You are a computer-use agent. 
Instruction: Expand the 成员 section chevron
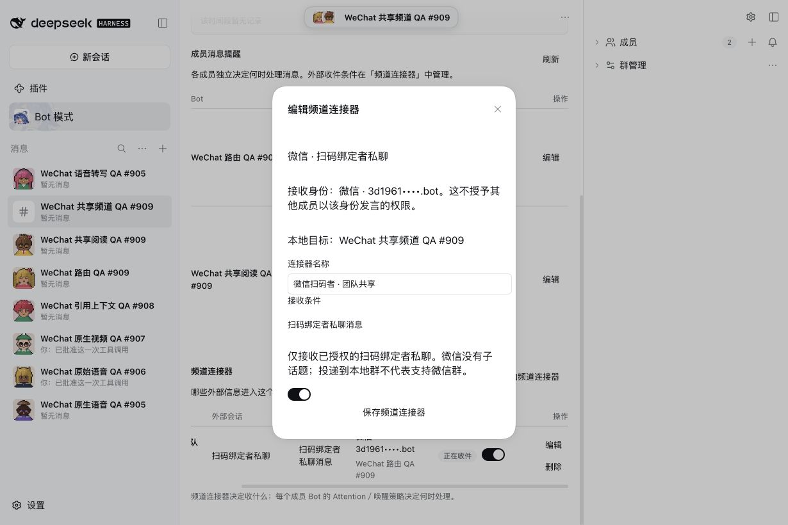click(x=597, y=42)
